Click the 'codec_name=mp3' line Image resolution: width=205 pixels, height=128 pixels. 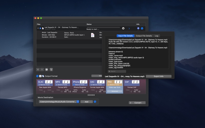[x=116, y=56]
